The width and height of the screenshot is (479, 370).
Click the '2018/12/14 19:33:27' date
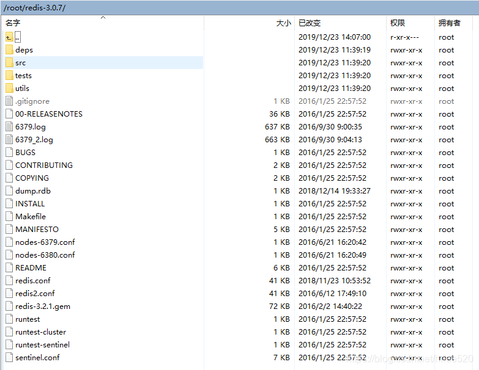pos(335,190)
